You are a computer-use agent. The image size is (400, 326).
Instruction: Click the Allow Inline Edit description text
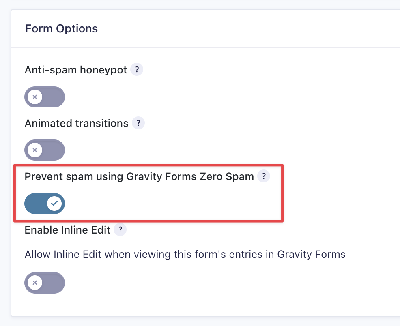point(185,255)
